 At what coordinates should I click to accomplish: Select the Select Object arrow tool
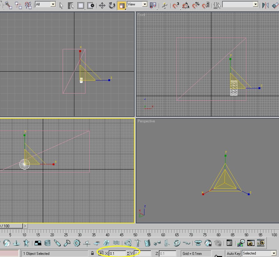61,5
